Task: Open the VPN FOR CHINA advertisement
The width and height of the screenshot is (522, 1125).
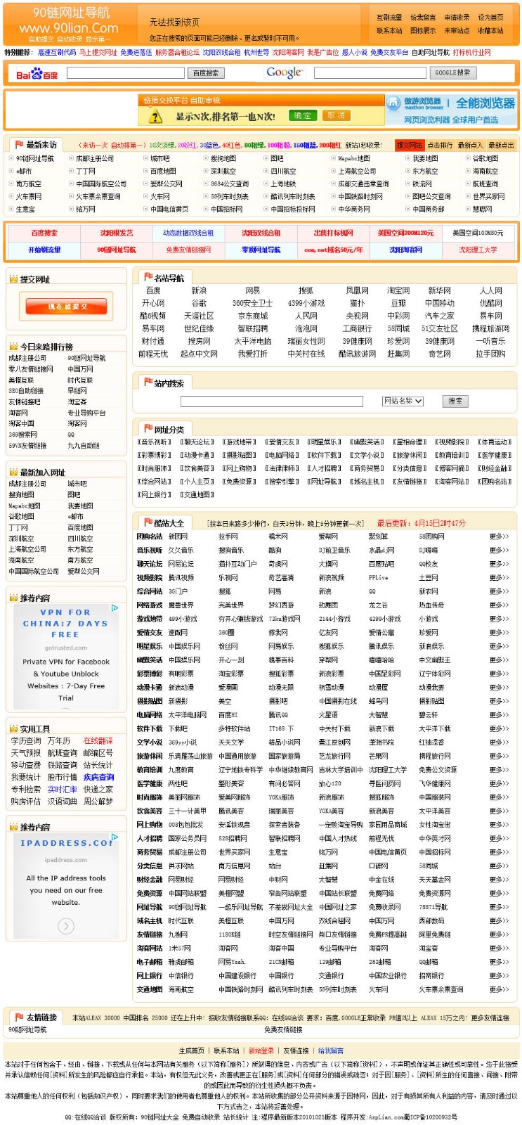Action: click(x=65, y=655)
